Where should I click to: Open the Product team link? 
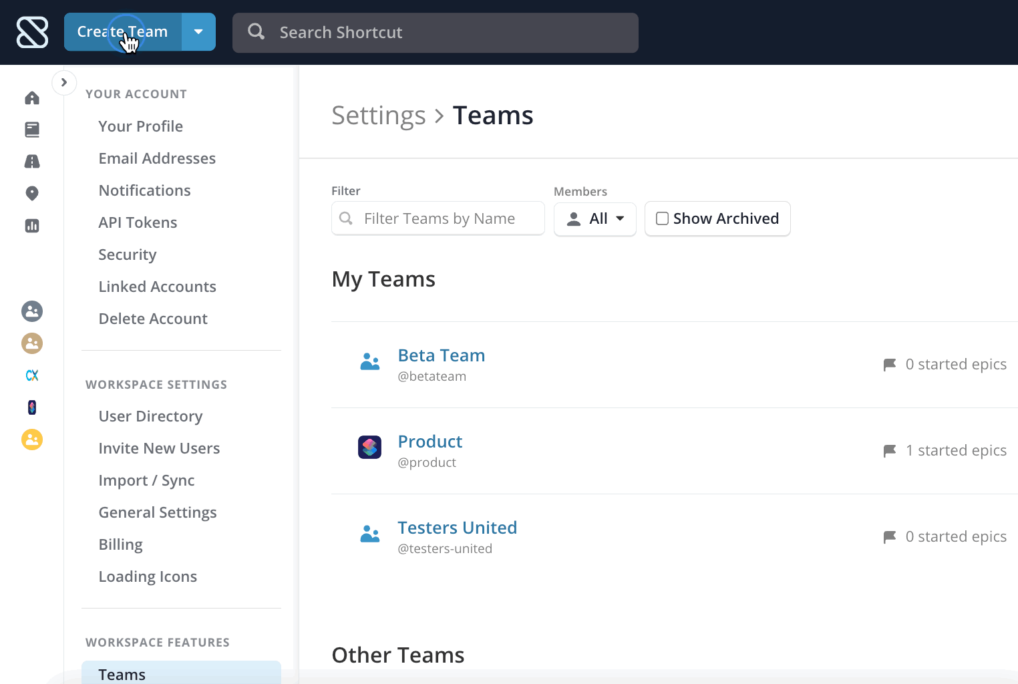pyautogui.click(x=430, y=442)
